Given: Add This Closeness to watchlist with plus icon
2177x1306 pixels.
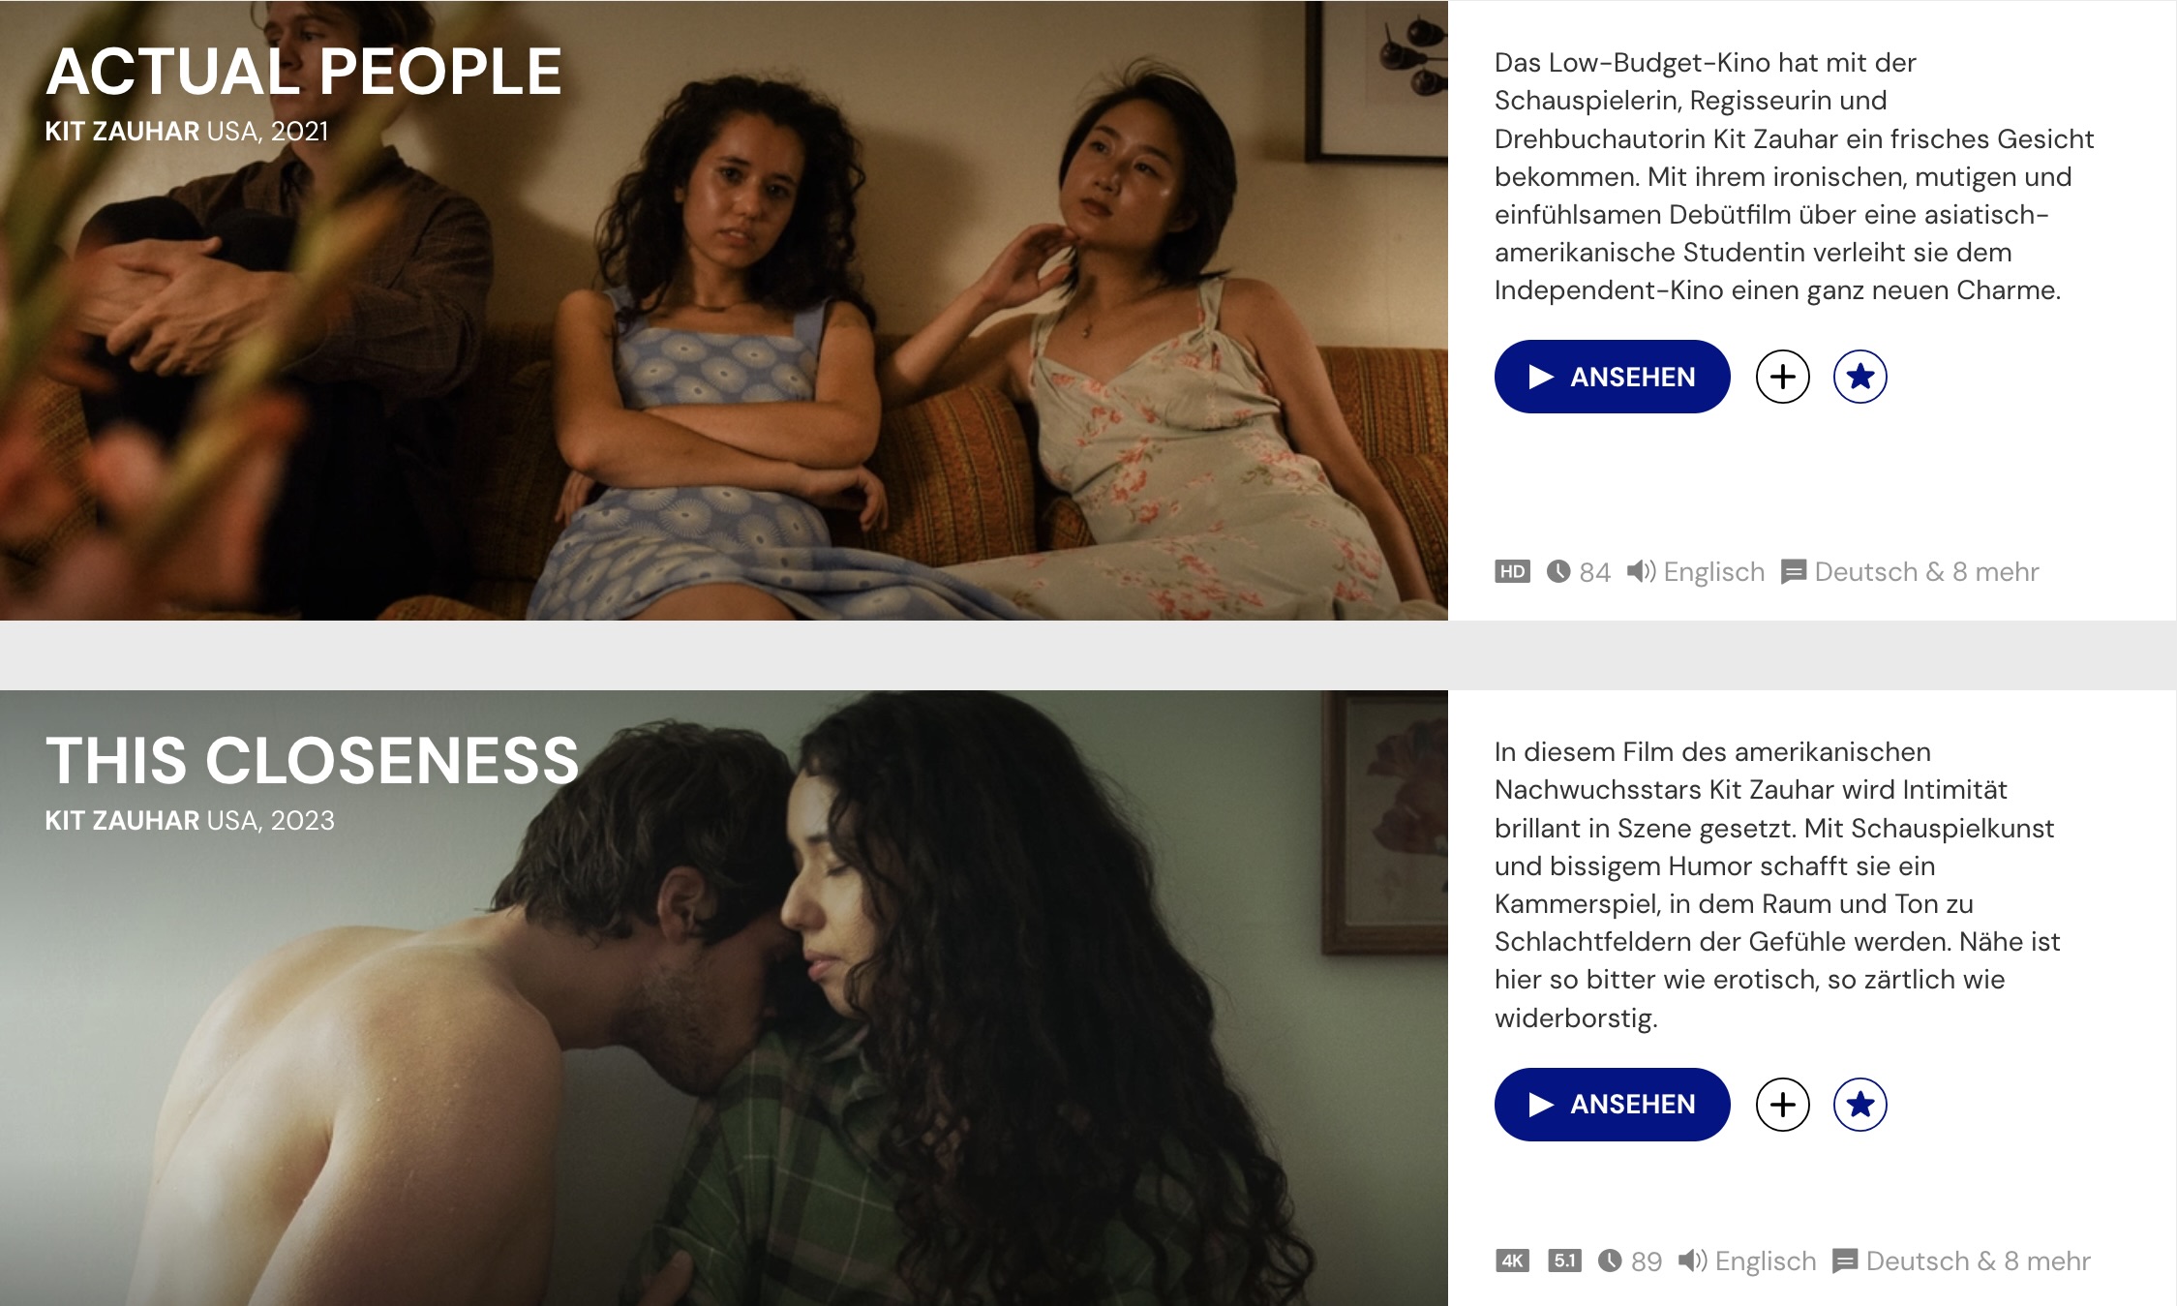Looking at the screenshot, I should [1782, 1105].
